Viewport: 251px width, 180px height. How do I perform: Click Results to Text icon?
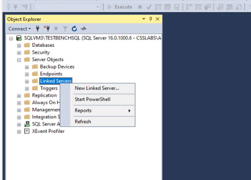(220, 7)
